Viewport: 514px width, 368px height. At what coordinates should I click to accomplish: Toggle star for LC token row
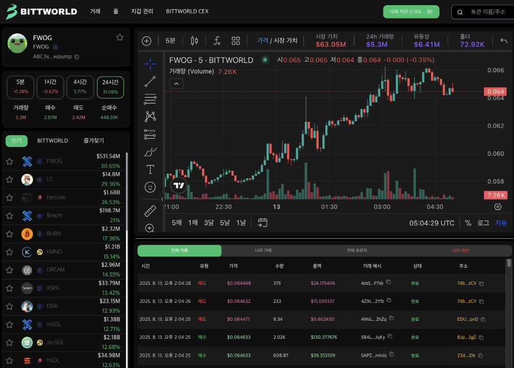click(9, 179)
